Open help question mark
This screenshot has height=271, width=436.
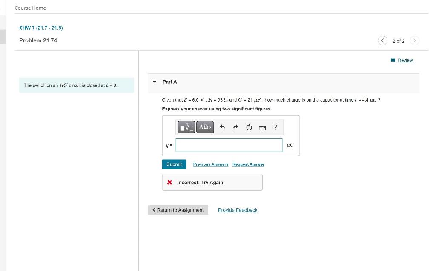coord(275,127)
